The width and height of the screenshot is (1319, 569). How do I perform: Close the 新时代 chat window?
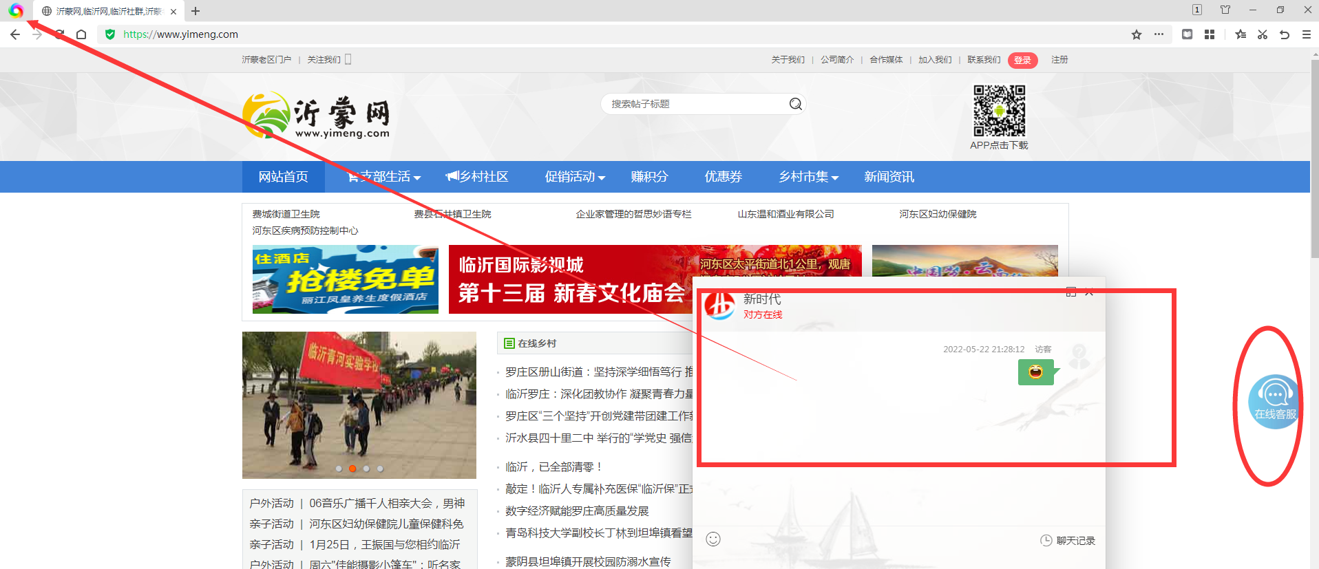tap(1089, 292)
